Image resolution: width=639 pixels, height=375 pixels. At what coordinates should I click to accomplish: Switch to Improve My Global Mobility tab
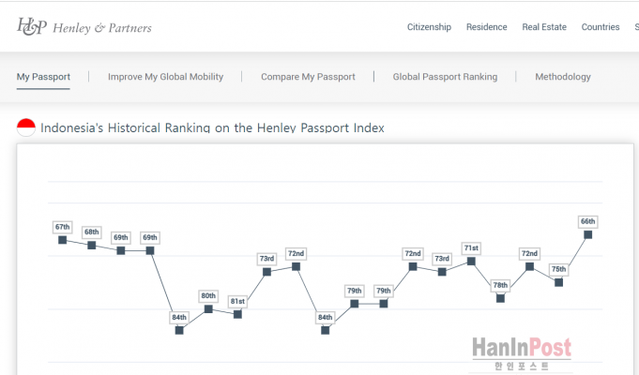(165, 77)
